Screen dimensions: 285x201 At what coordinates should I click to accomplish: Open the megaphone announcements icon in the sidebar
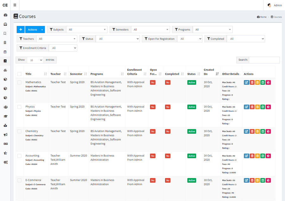coord(5,135)
